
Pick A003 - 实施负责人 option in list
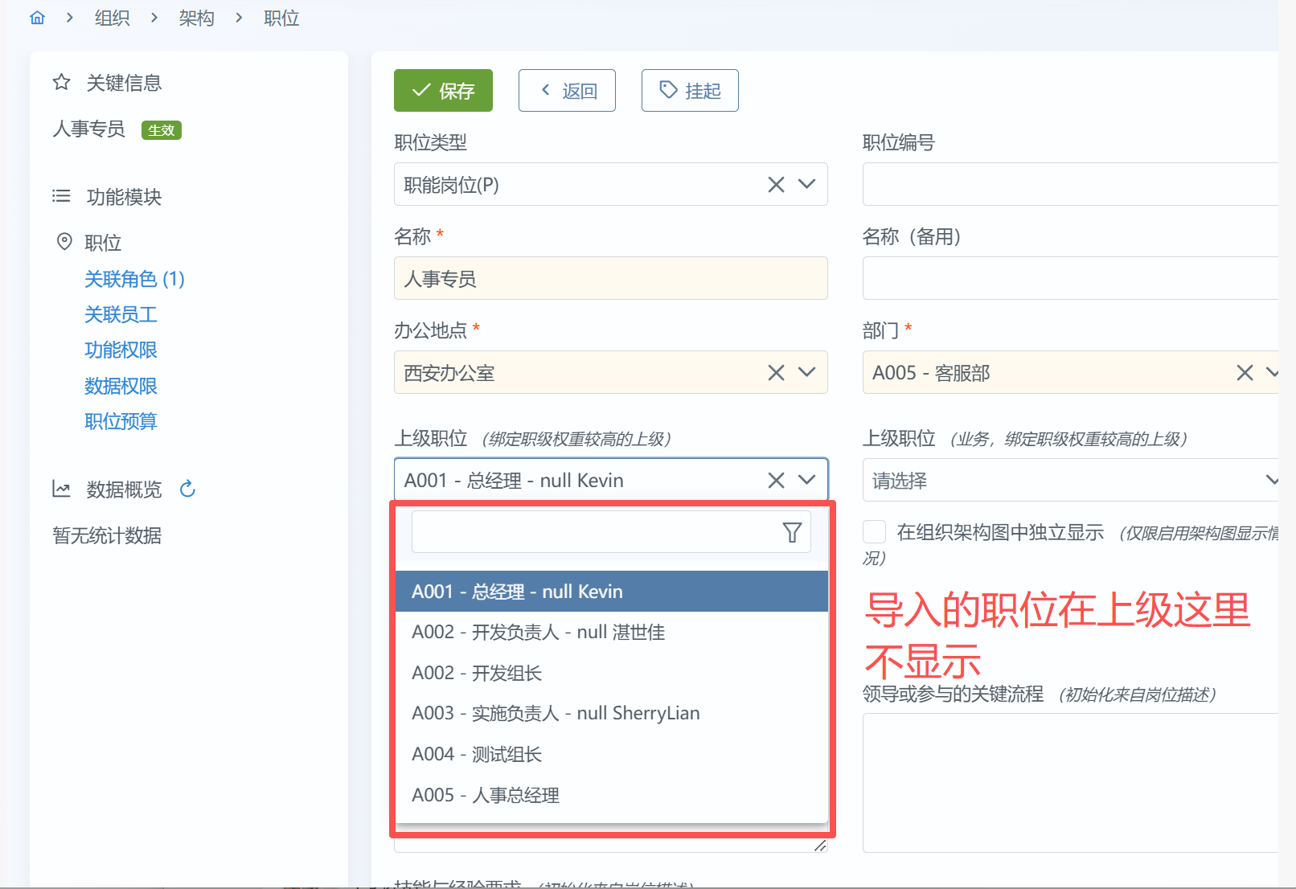pyautogui.click(x=556, y=713)
